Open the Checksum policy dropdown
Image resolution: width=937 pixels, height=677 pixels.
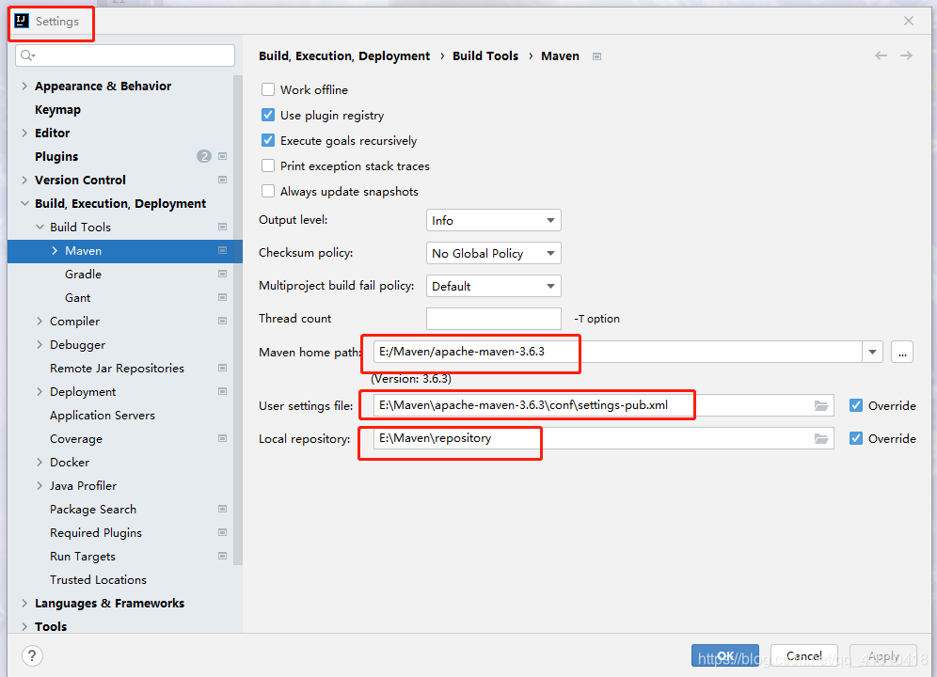494,253
